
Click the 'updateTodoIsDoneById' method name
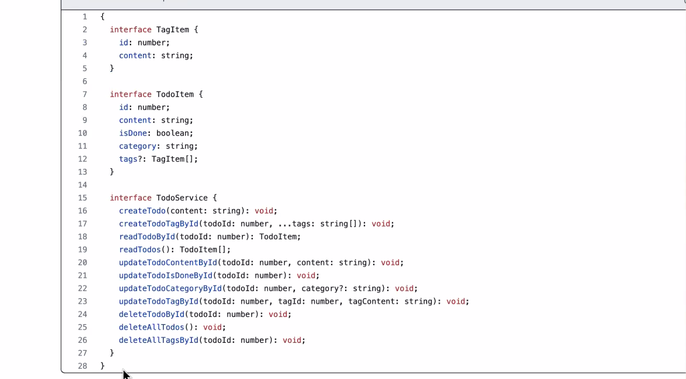(166, 276)
